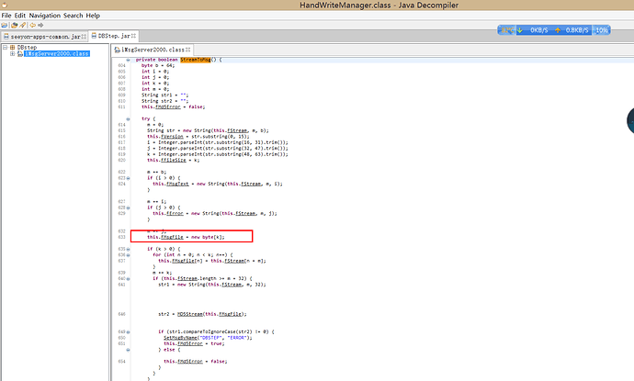Click the Java Decompiler app icon in title bar
634x381 pixels.
(x=5, y=6)
